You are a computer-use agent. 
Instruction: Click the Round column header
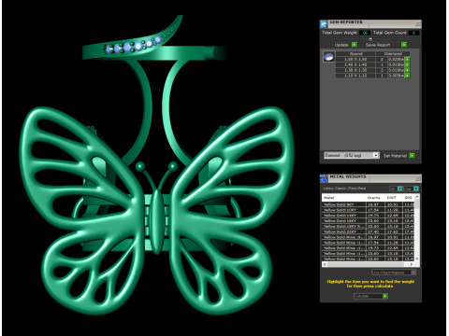pyautogui.click(x=355, y=53)
